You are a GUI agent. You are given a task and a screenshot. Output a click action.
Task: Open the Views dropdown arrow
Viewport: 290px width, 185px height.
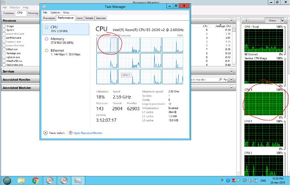point(282,21)
